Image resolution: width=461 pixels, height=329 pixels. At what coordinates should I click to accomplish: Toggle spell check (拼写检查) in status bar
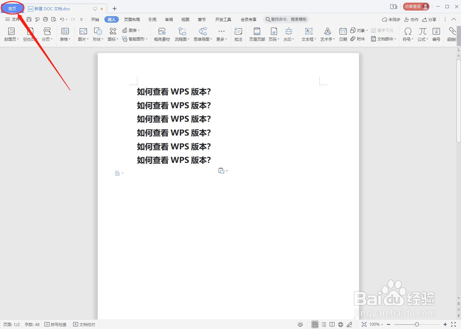coord(56,324)
